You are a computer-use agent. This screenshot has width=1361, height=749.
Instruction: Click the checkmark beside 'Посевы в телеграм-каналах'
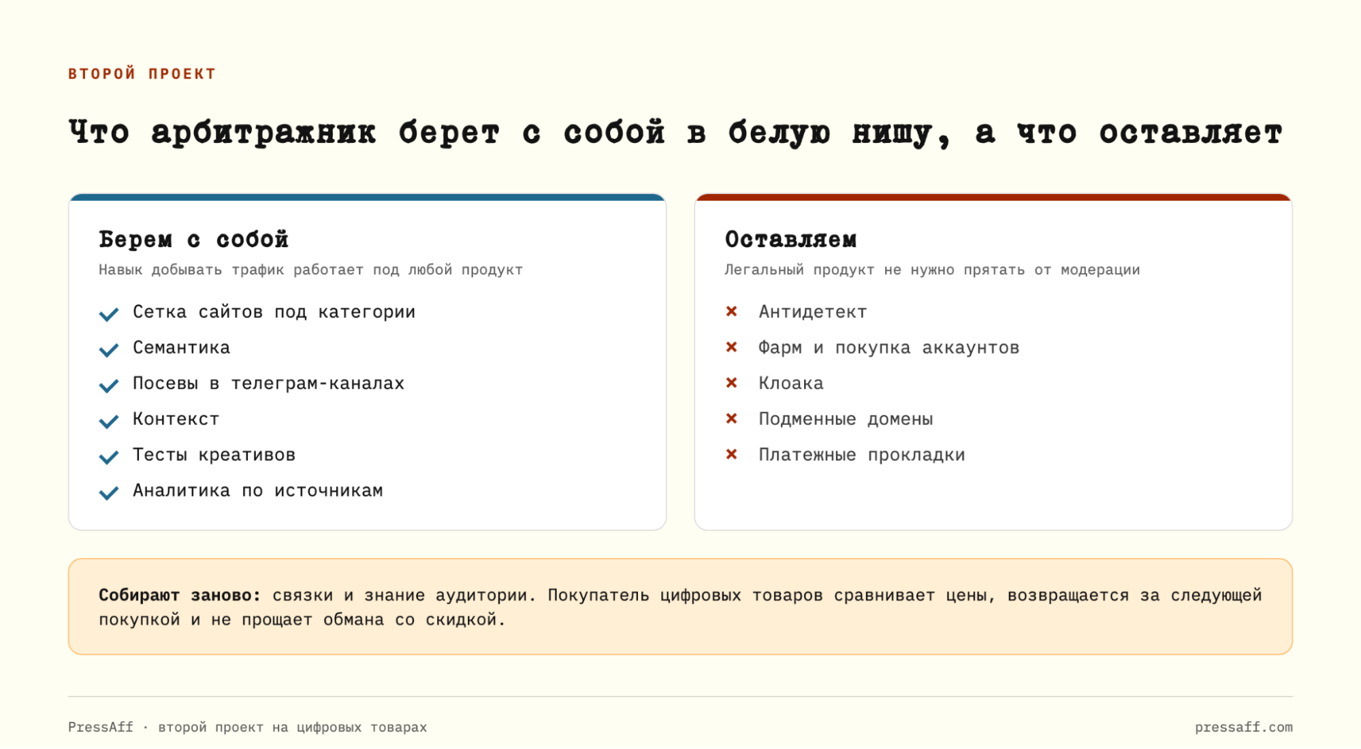109,385
